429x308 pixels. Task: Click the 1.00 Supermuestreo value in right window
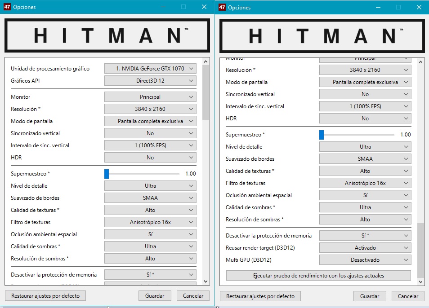(406, 135)
